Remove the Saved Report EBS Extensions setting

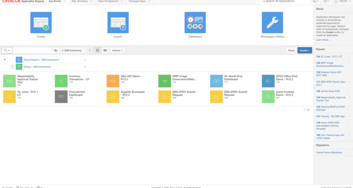[x=85, y=60]
